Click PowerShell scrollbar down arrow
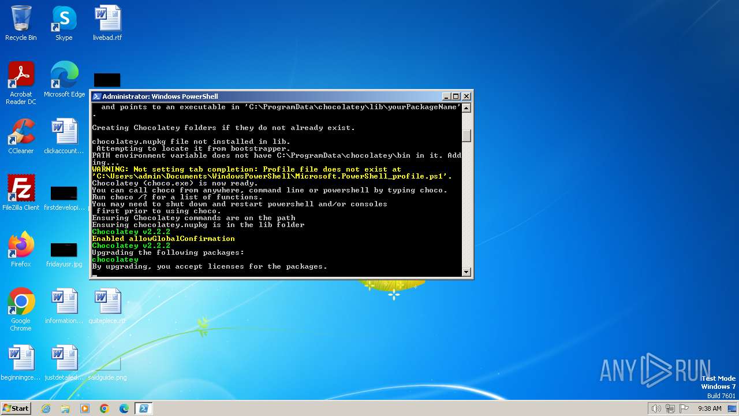 466,272
